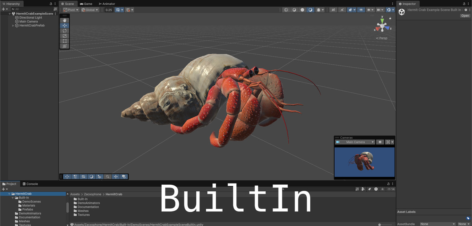Open Pivot handle position dropdown

coord(71,10)
